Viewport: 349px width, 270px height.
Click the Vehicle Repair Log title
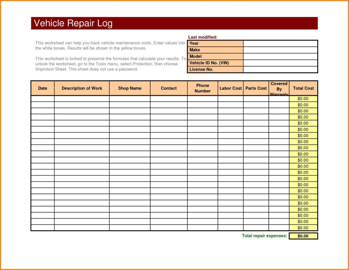pos(73,23)
